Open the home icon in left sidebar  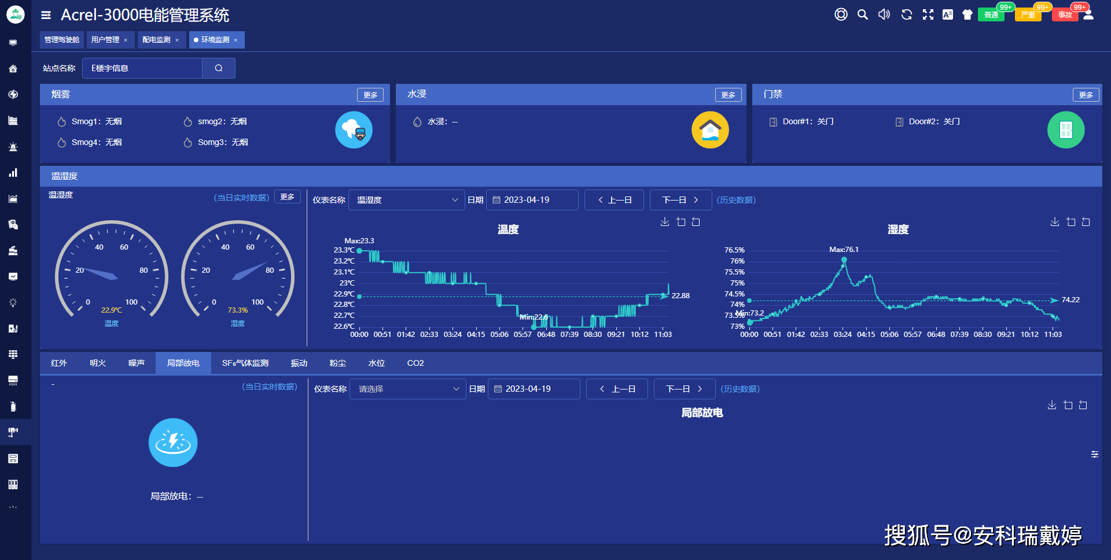coord(13,69)
